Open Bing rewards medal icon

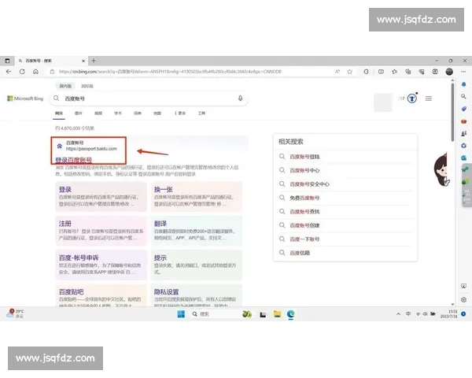(x=412, y=98)
